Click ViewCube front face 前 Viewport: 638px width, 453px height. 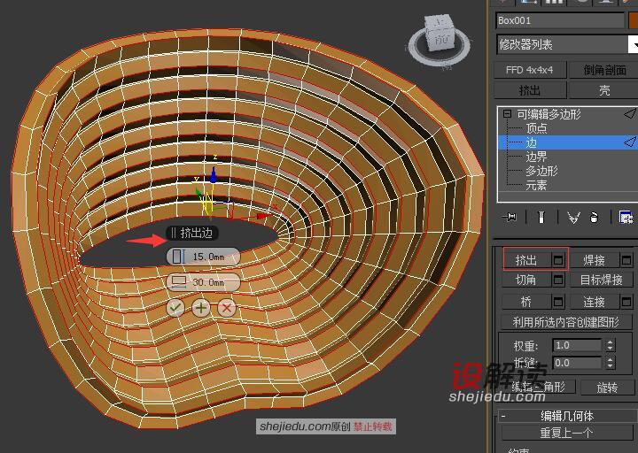tap(441, 40)
